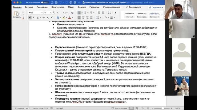197x110 pixels.
Task: Click the multilevel list icon
Action: point(91,13)
